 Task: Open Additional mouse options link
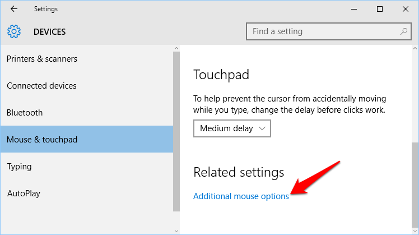pyautogui.click(x=241, y=196)
